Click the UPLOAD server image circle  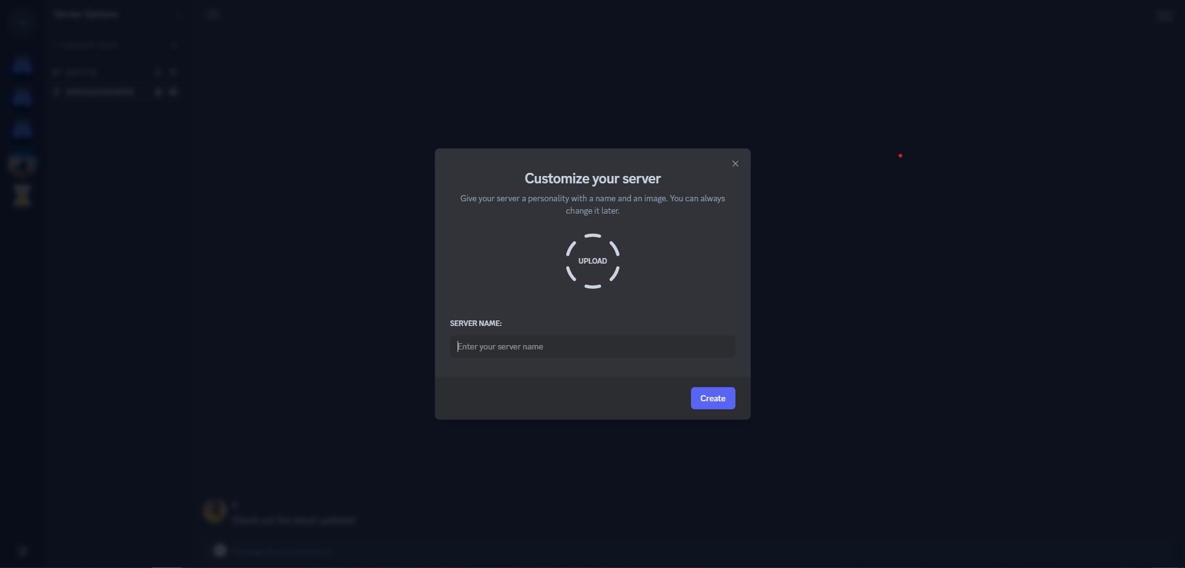tap(592, 261)
